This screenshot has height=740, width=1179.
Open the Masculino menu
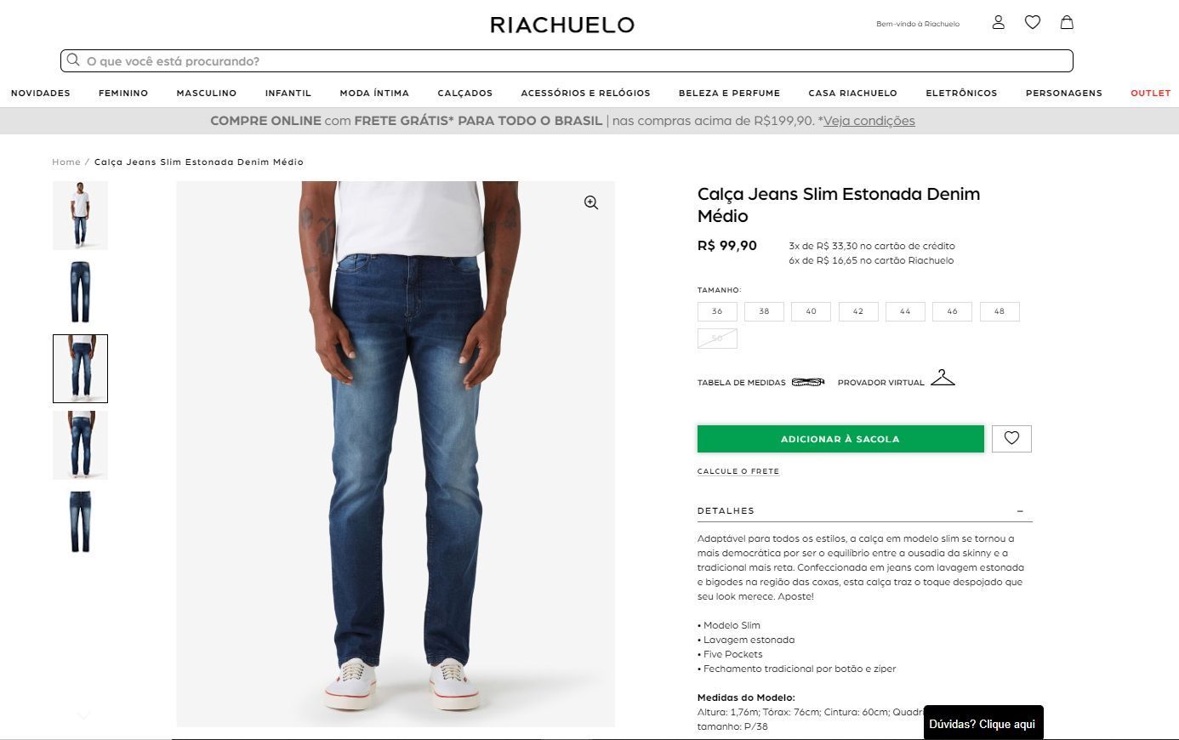207,93
